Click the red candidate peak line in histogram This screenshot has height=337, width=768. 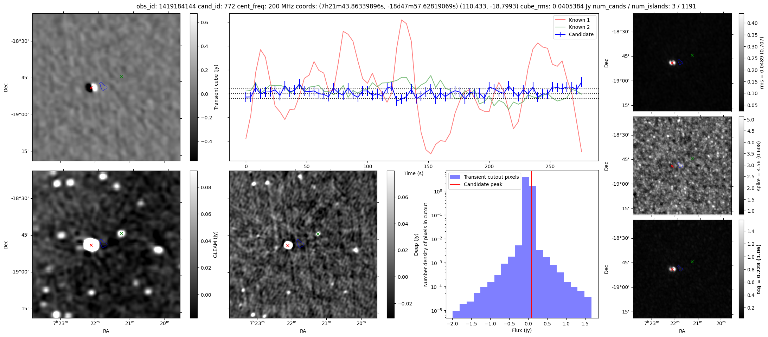coord(532,246)
